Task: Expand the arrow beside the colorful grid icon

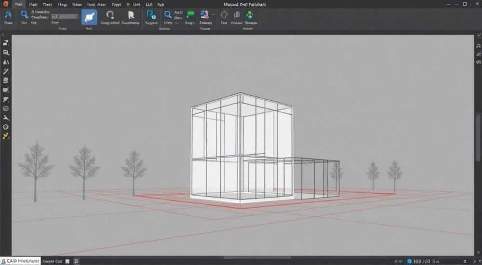Action: pyautogui.click(x=214, y=14)
